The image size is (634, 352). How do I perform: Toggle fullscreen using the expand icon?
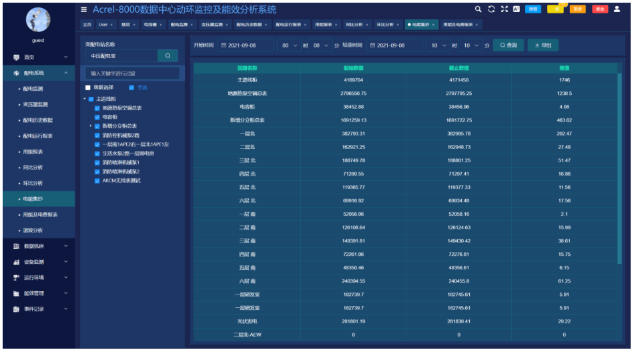[x=505, y=9]
